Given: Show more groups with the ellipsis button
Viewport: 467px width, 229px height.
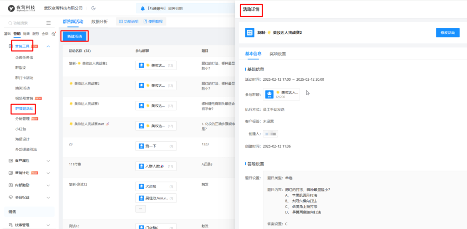Looking at the screenshot, I should click(x=140, y=208).
